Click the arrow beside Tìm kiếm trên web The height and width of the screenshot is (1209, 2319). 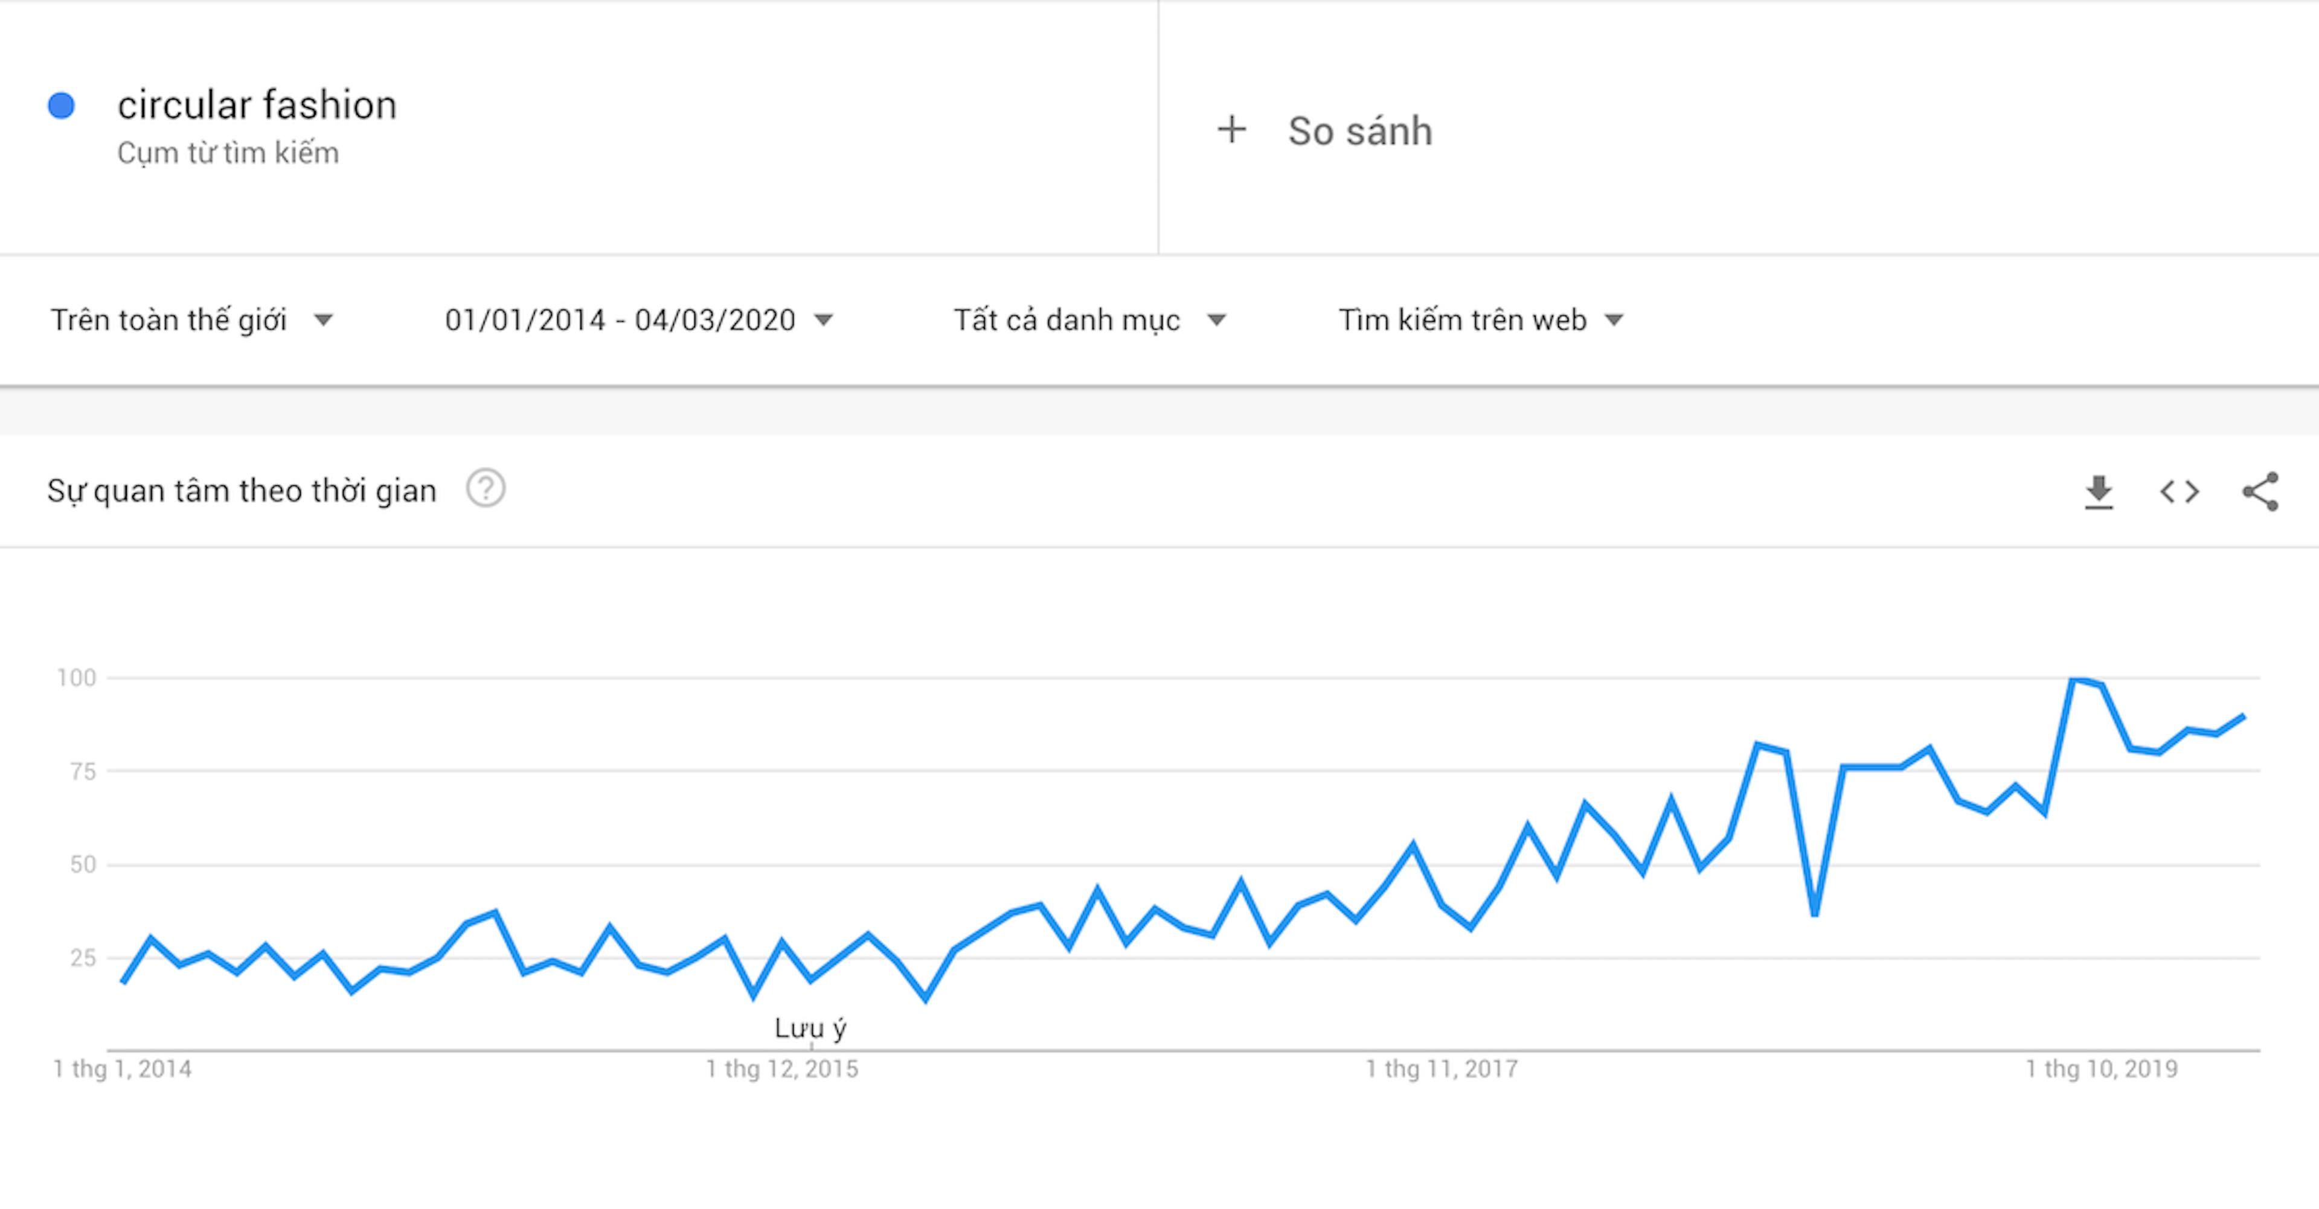(x=1614, y=321)
